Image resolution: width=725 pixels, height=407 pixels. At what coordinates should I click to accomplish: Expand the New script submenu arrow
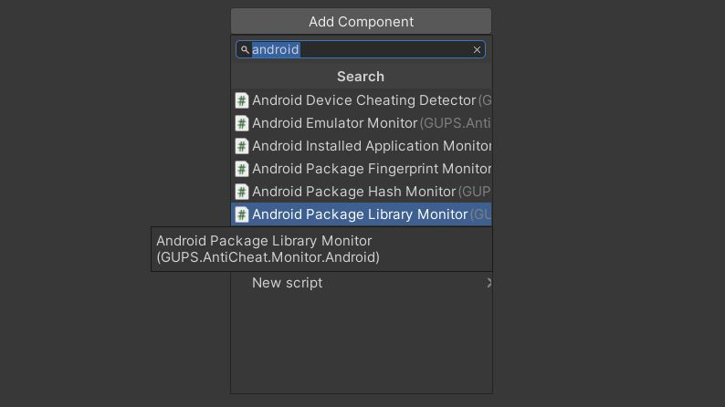pyautogui.click(x=489, y=283)
